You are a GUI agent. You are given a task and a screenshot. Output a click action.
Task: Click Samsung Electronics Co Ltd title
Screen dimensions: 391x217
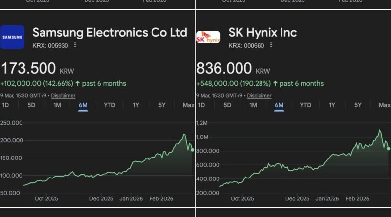(109, 33)
